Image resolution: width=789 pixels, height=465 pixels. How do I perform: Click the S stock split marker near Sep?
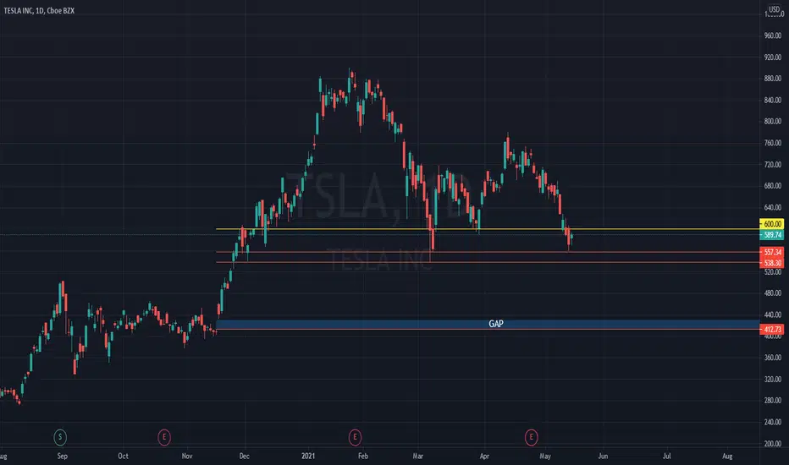(x=60, y=437)
